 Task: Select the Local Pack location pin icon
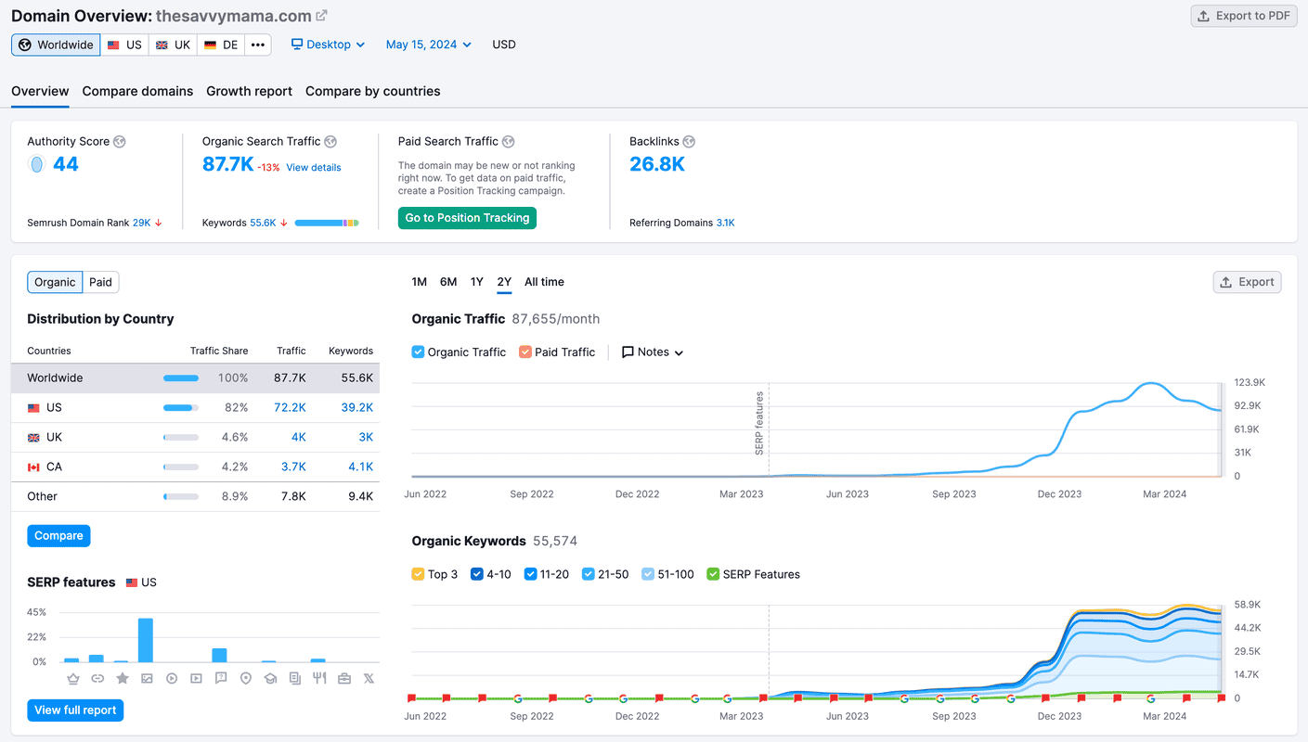click(245, 678)
